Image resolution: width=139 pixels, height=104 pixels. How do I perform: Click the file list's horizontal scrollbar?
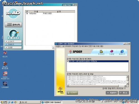coord(96,86)
